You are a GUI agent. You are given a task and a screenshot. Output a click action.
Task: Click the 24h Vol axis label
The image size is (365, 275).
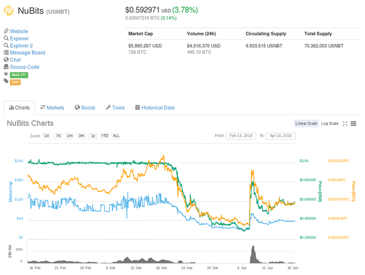tap(10, 251)
